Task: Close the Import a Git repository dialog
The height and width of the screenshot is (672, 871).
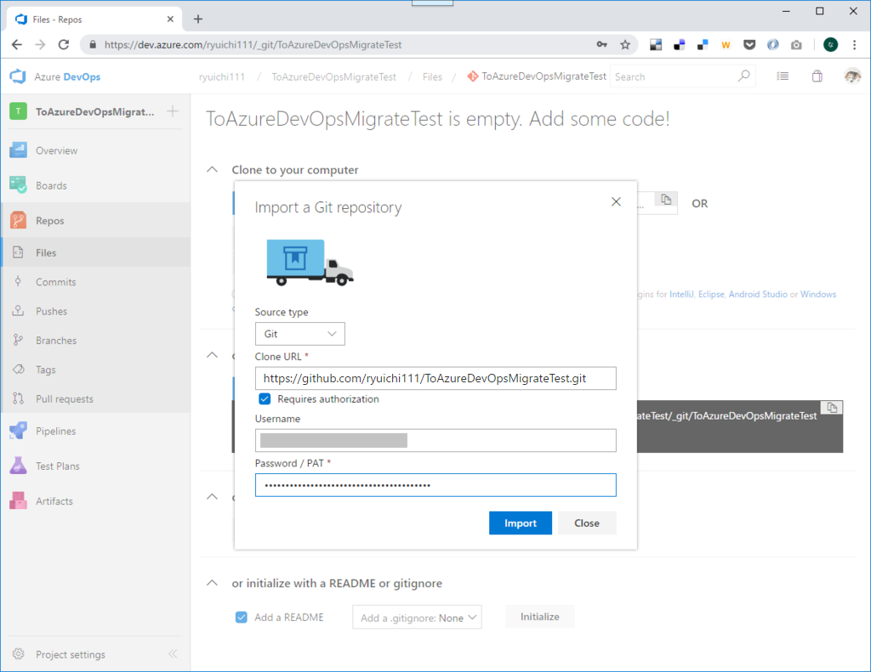Action: point(616,201)
